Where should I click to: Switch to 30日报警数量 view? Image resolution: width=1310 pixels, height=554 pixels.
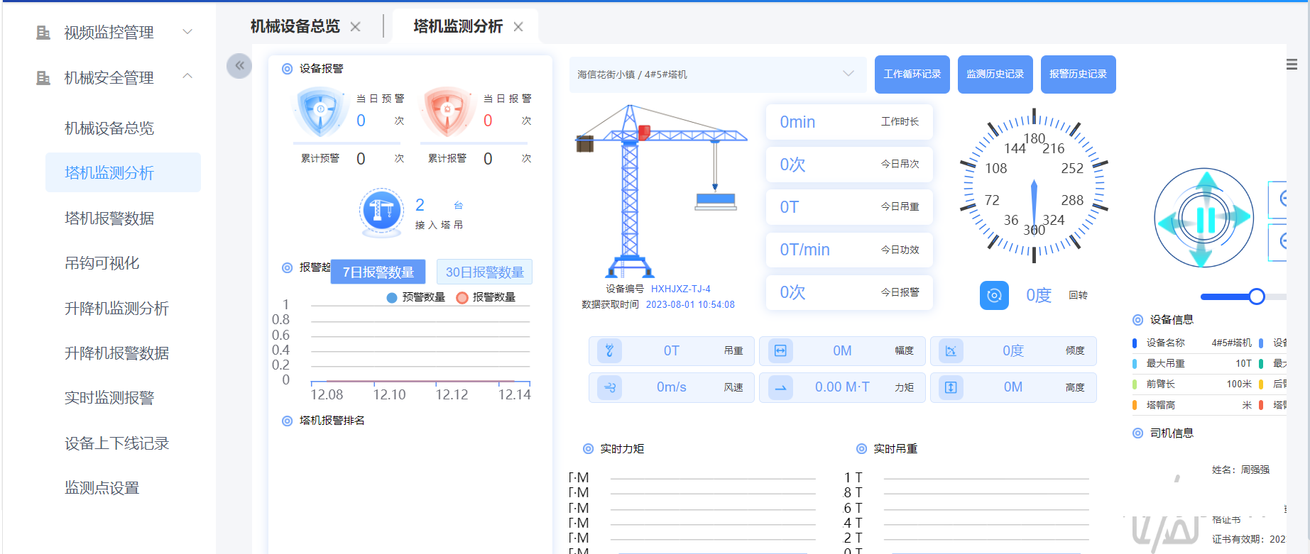(x=484, y=272)
